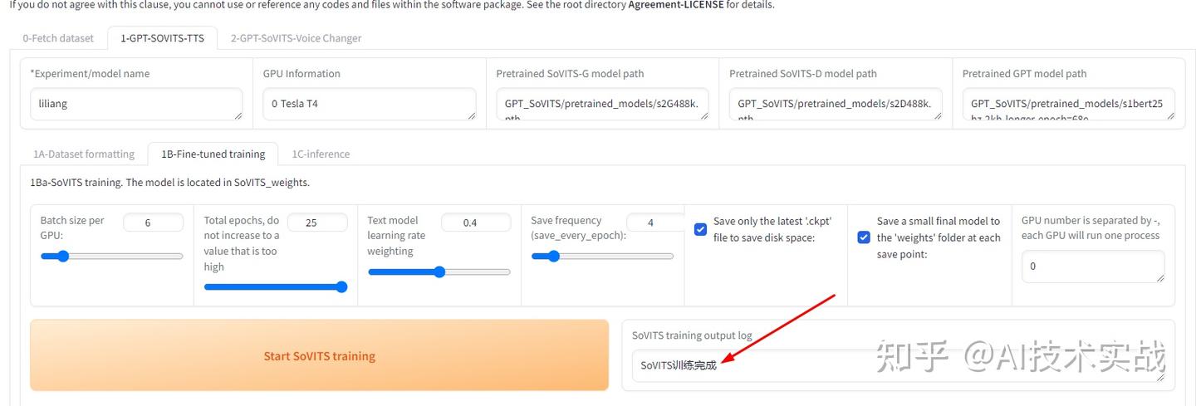Screen dimensions: 1196x406
Task: Start SoVITS training
Action: pyautogui.click(x=320, y=356)
